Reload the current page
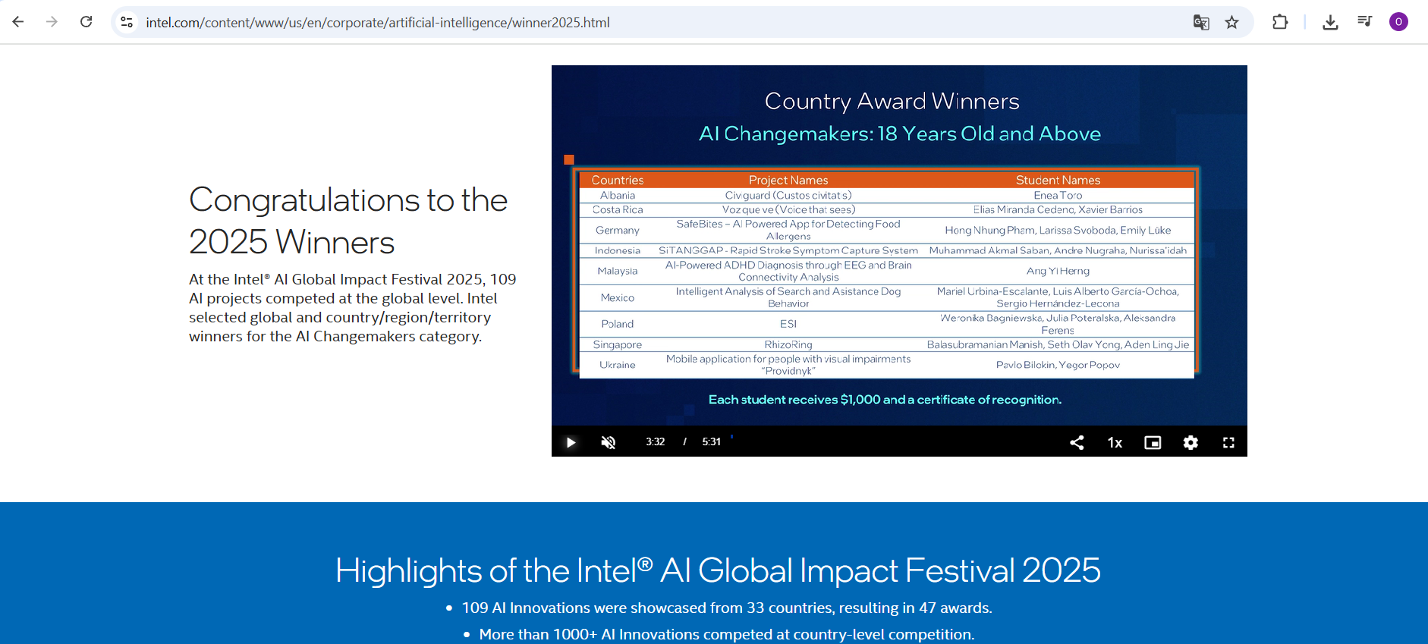 click(x=86, y=22)
